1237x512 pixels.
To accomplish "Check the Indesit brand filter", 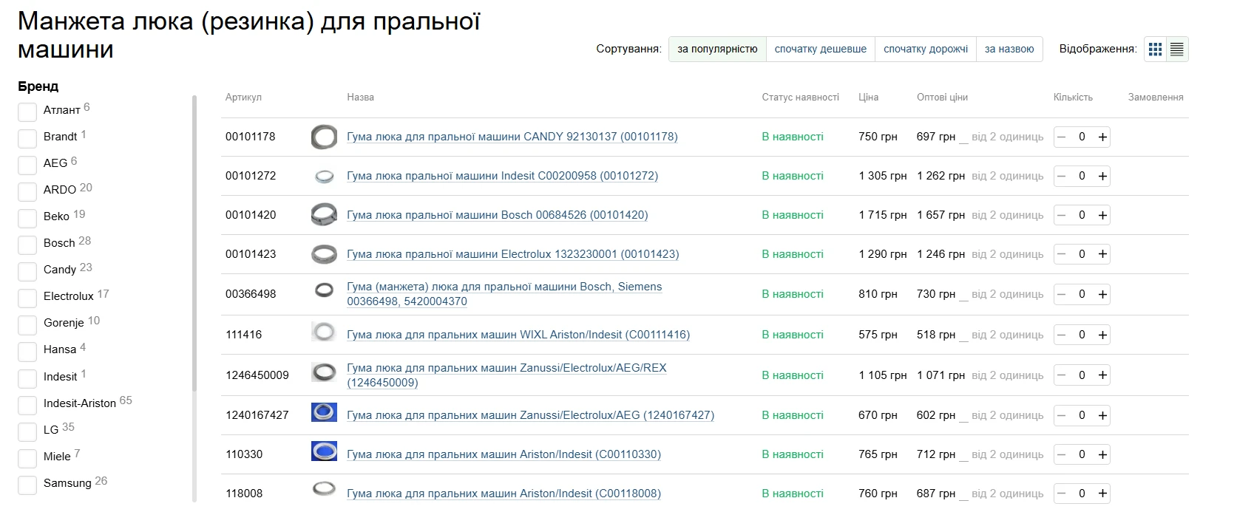I will tap(27, 378).
